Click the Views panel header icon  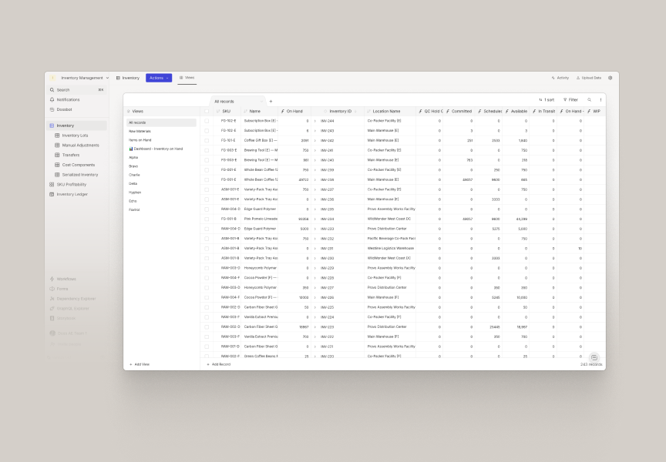click(128, 112)
